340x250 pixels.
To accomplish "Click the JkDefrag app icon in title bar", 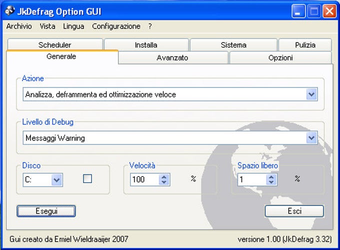I will [x=9, y=11].
